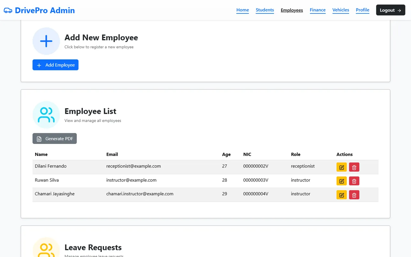Viewport: 411px width, 257px height.
Task: Go to the Students section
Action: (x=265, y=10)
